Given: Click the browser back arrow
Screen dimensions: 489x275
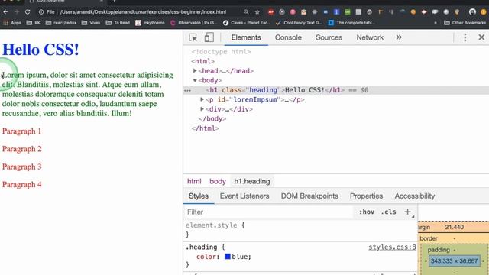Looking at the screenshot, I should pyautogui.click(x=5, y=12).
